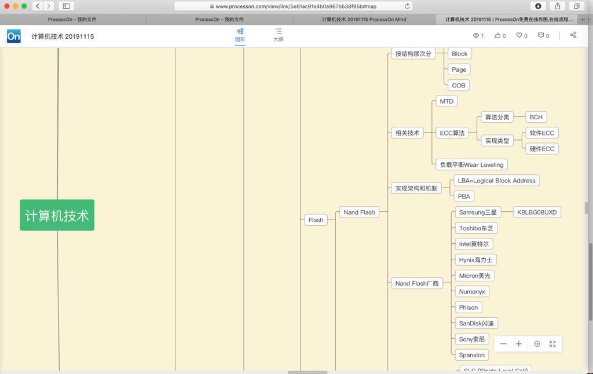Click the heart favorite icon
Image resolution: width=593 pixels, height=374 pixels.
[519, 35]
